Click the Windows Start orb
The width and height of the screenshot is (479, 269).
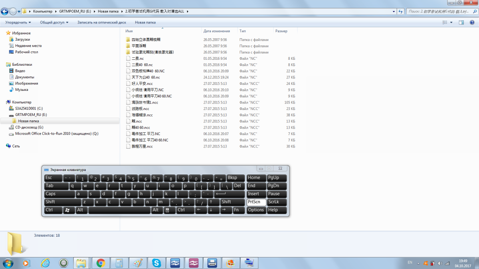[8, 263]
